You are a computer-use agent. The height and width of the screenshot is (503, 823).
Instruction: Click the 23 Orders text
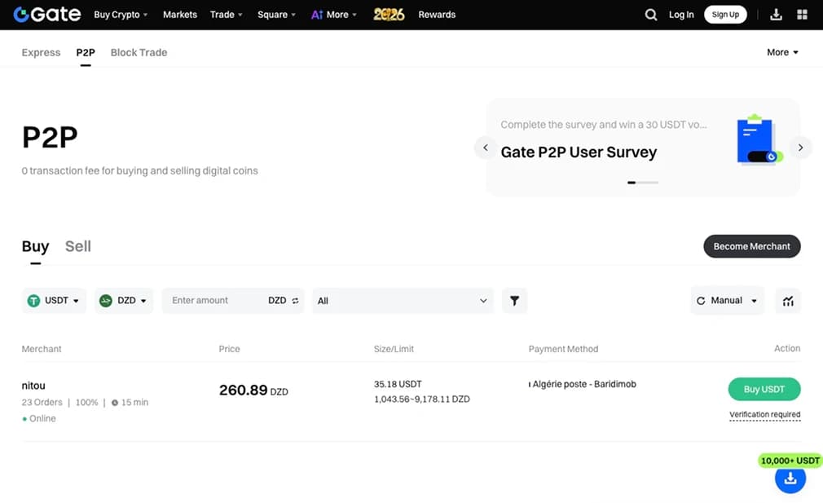click(x=42, y=402)
